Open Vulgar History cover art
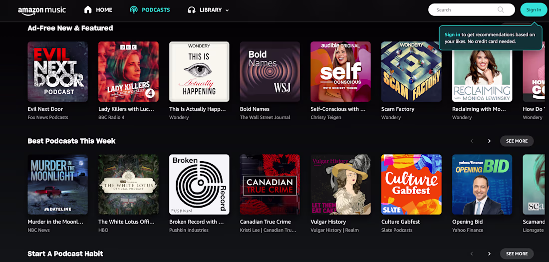549x262 pixels. 341,185
